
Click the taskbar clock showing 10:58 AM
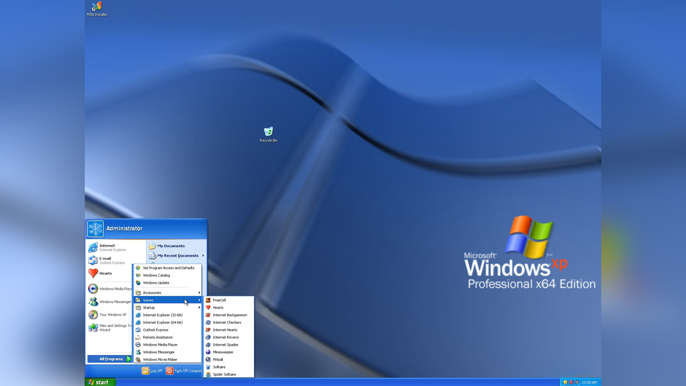tap(589, 382)
